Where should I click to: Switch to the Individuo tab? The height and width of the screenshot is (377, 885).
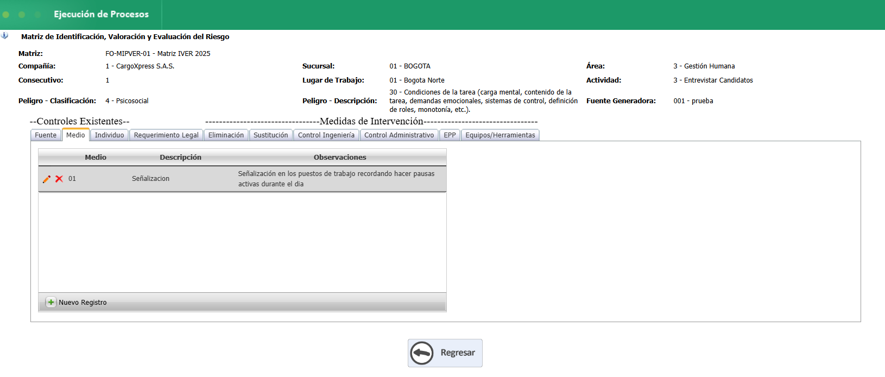click(109, 135)
